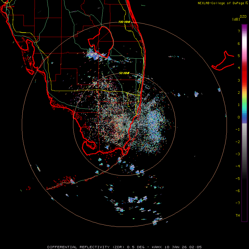Viewport: 249px width, 249px height.
Task: Click the TH threshold label on scale
Action: point(238,216)
